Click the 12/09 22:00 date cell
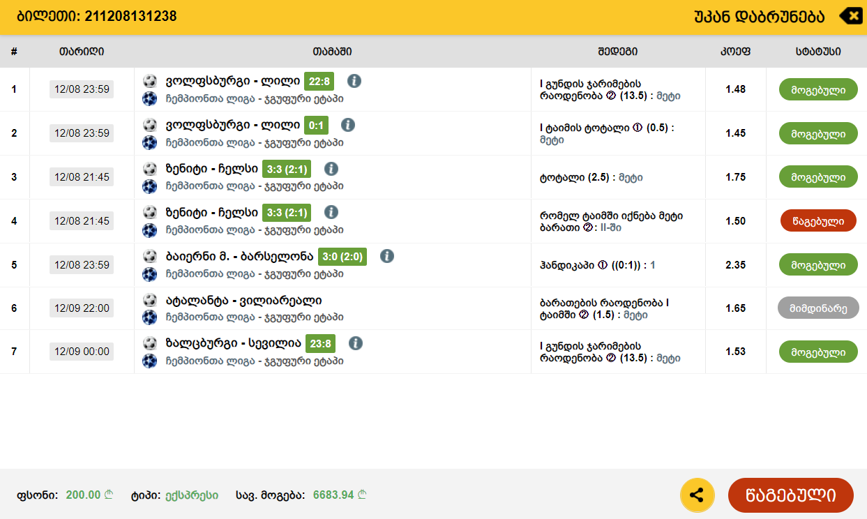The height and width of the screenshot is (519, 867). click(x=82, y=308)
